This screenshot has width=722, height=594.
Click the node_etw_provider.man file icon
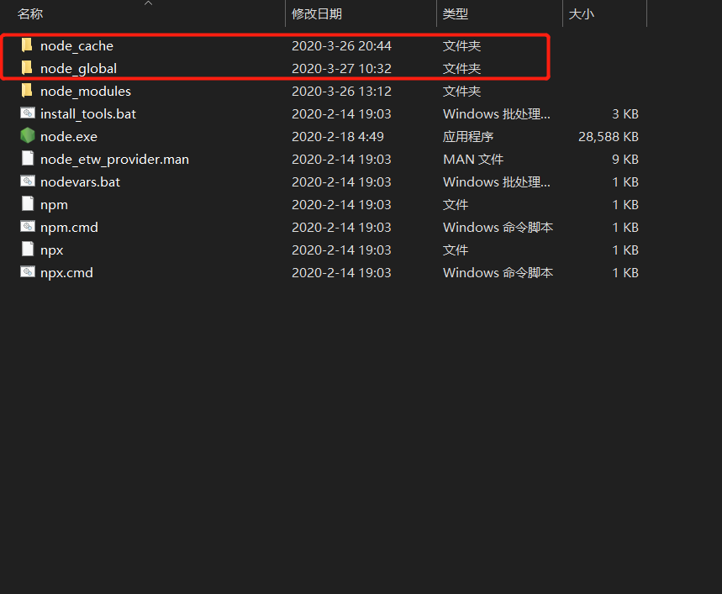pyautogui.click(x=28, y=159)
